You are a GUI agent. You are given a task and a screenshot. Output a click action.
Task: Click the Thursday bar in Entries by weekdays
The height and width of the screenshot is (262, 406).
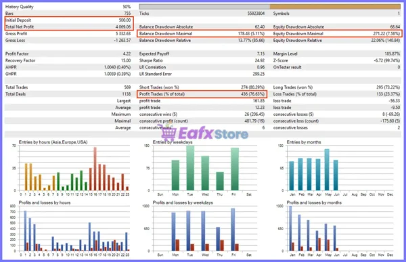220,181
